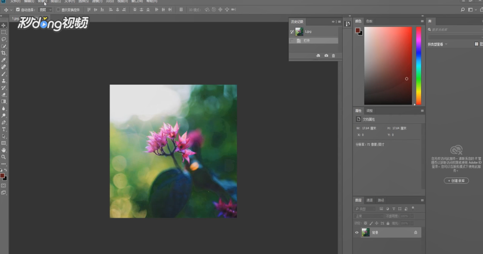The height and width of the screenshot is (254, 483).
Task: Switch to the Adjustments tab
Action: (x=369, y=111)
